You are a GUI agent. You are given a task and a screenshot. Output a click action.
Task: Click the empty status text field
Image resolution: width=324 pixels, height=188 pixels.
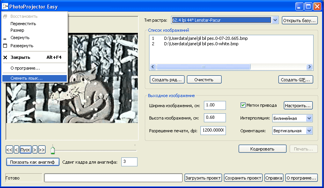[113, 178]
